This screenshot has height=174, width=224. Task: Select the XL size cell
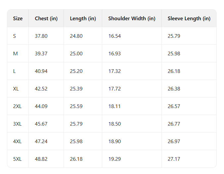(x=16, y=89)
